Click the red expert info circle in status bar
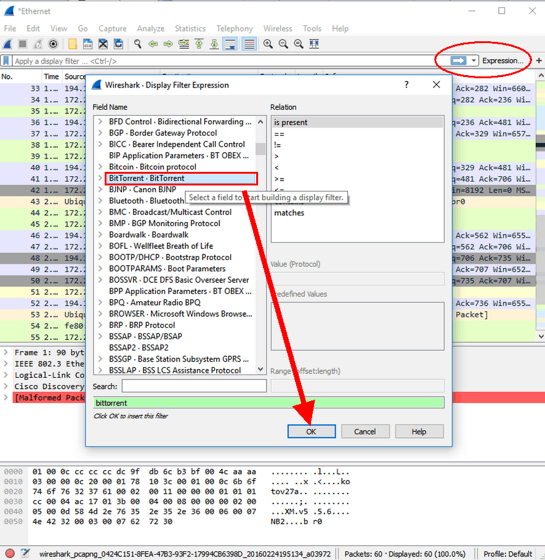The image size is (545, 560). click(10, 553)
